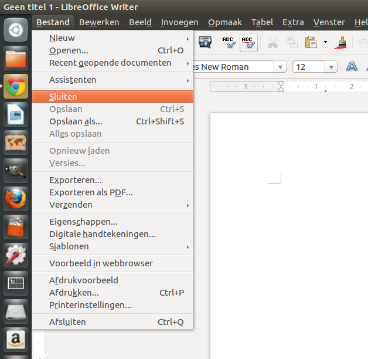Open the Opmaak menu
The height and width of the screenshot is (359, 368).
point(225,22)
